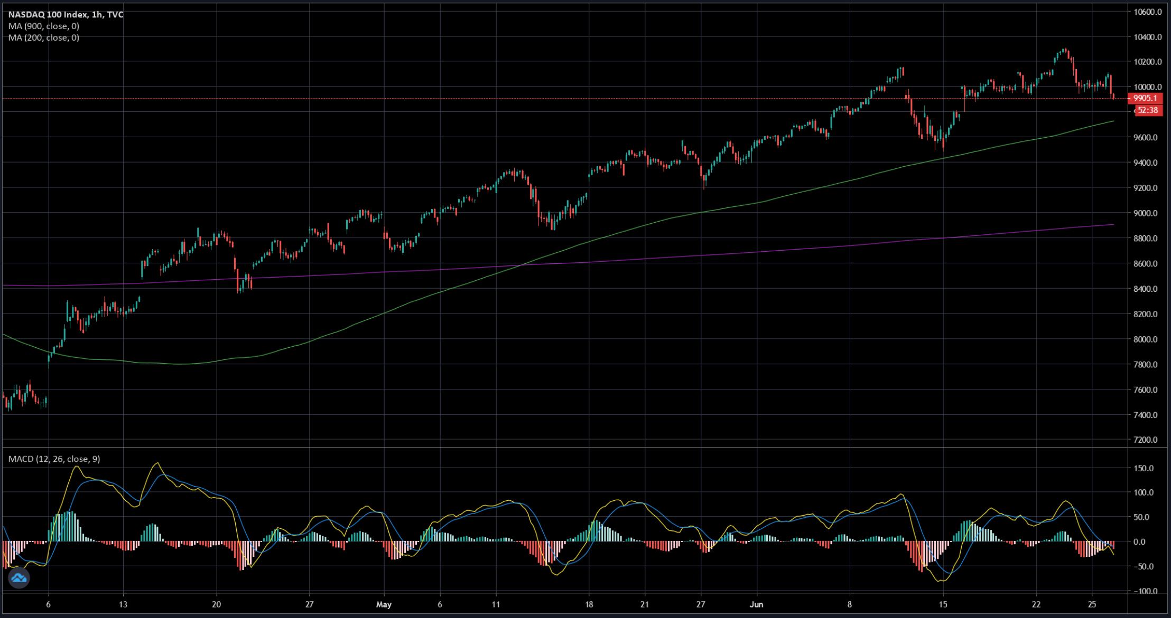The image size is (1171, 618).
Task: Click the May month label on time axis
Action: click(384, 604)
